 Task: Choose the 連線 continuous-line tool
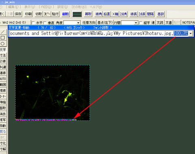3,73
